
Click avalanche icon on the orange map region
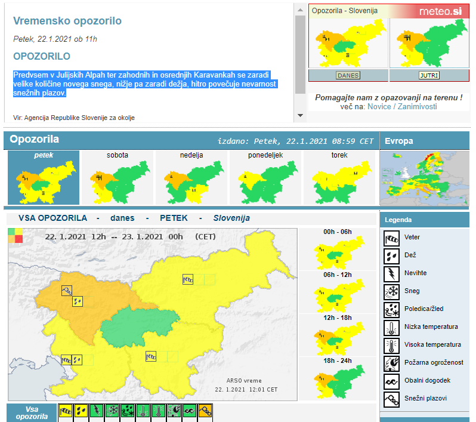coord(67,290)
